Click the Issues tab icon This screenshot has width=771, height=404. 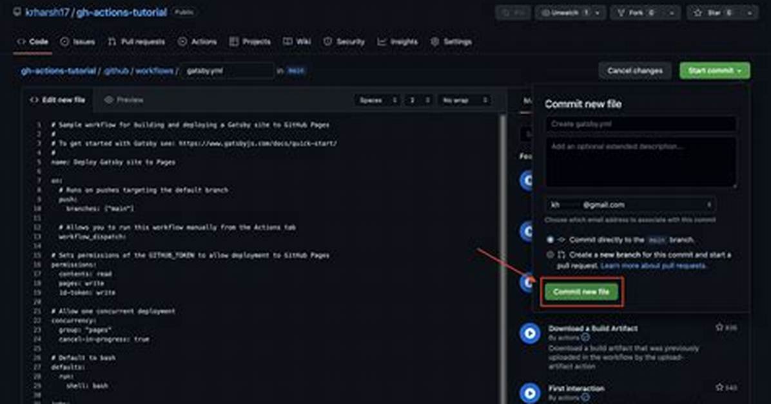click(x=64, y=42)
